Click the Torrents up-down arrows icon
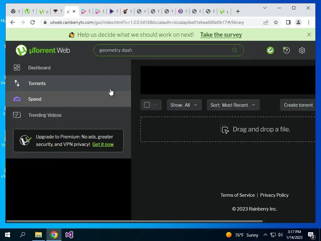The image size is (321, 241). [17, 83]
